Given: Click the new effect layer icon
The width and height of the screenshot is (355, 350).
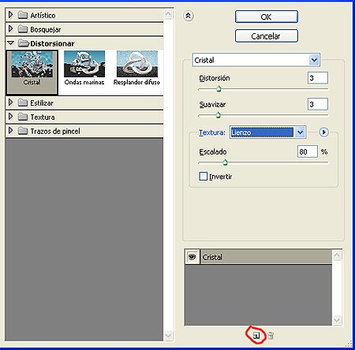Looking at the screenshot, I should [256, 336].
